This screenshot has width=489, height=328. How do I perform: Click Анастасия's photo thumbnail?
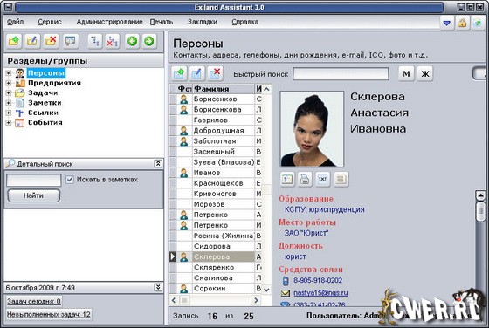point(312,129)
